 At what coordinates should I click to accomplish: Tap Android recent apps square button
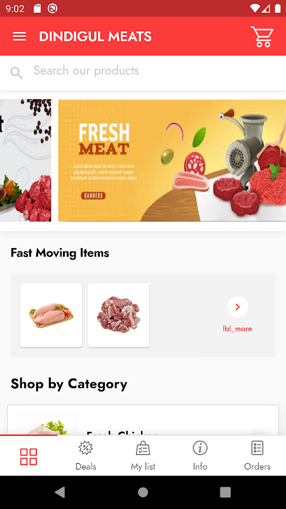[226, 492]
